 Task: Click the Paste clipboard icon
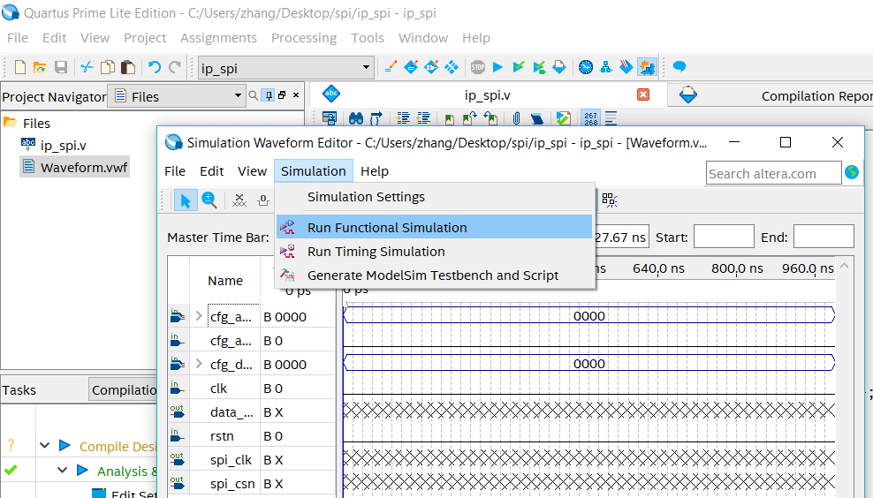coord(128,67)
